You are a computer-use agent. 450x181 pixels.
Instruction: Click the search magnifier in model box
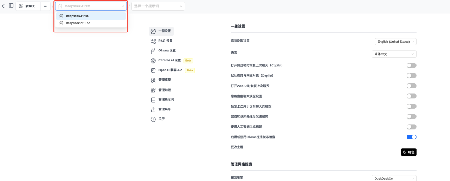123,6
